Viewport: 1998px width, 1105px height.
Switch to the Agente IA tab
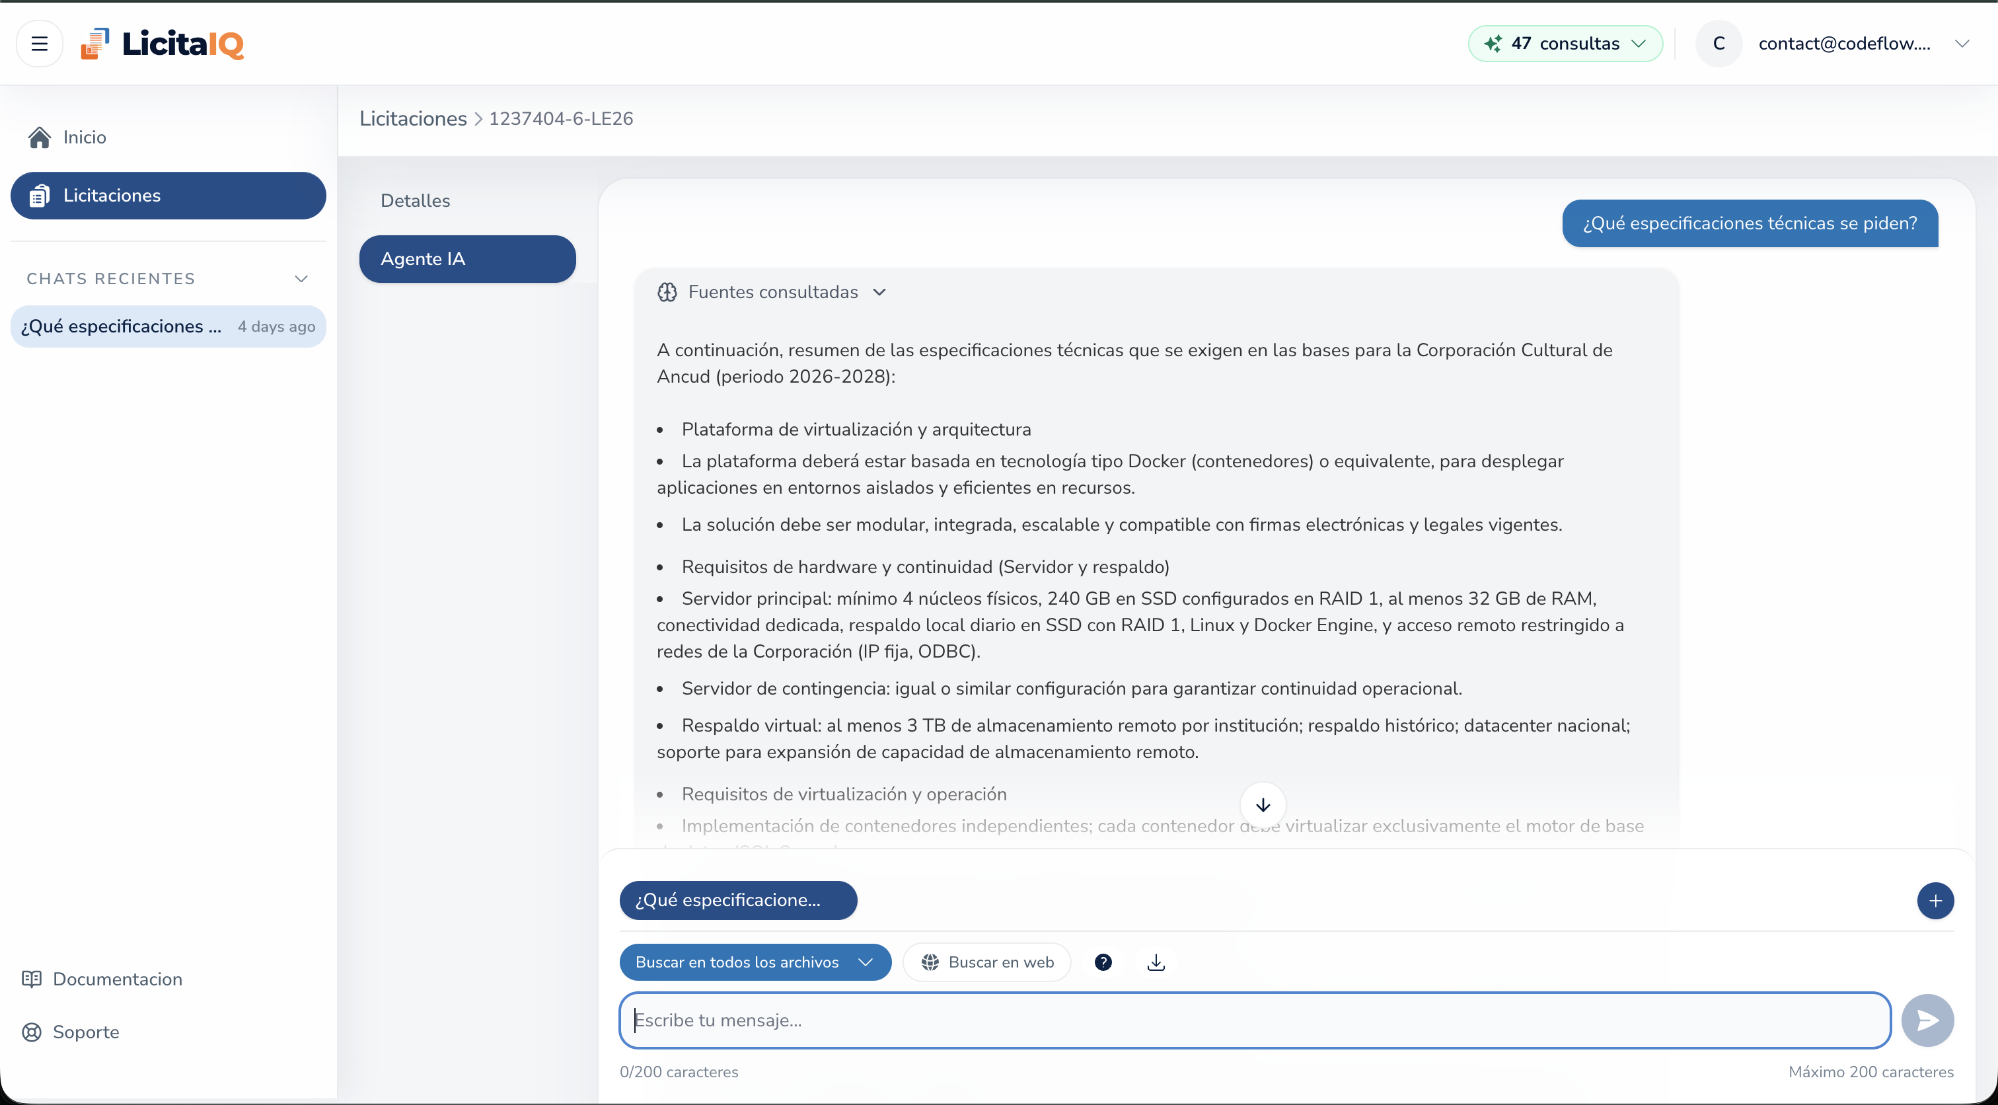click(x=466, y=258)
